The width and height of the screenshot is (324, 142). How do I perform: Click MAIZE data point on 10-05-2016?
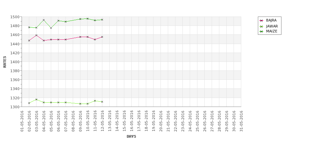coord(88,19)
